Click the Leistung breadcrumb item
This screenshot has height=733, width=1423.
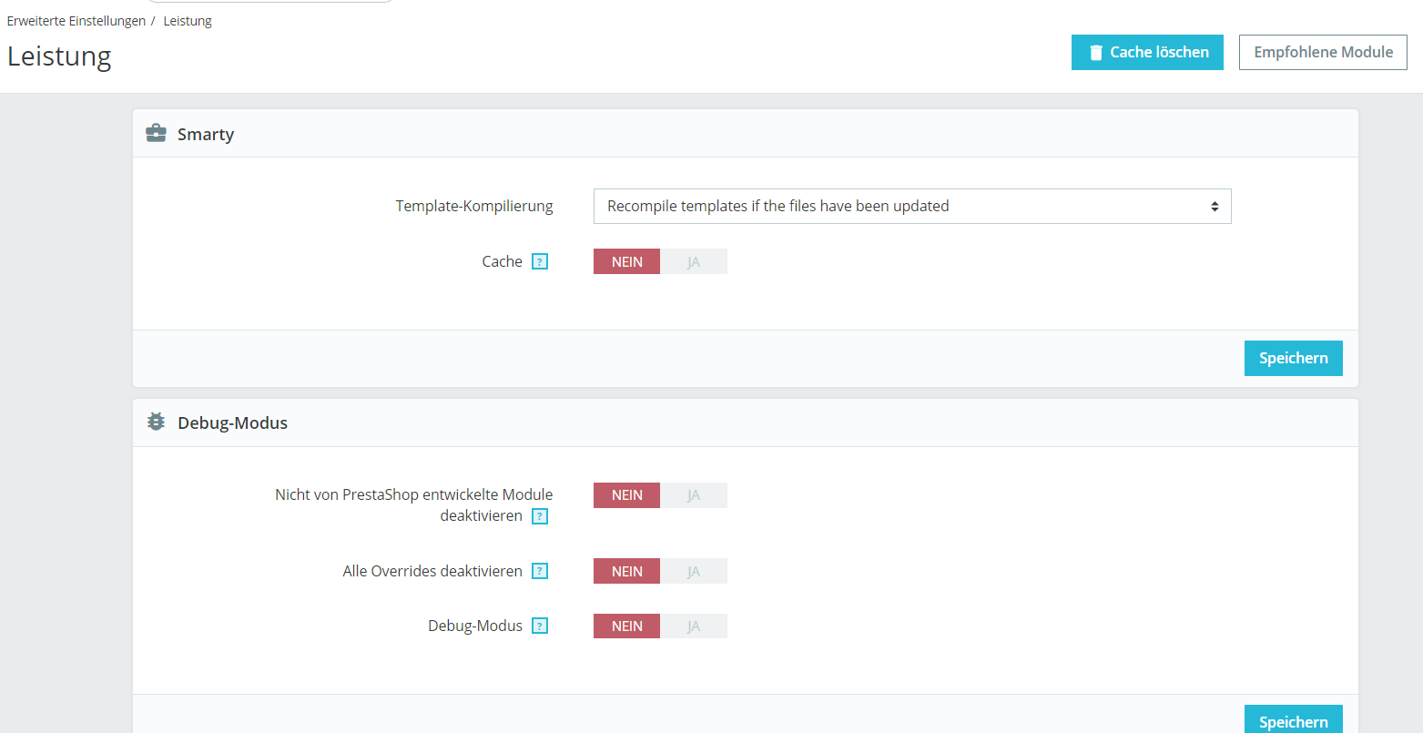click(x=188, y=21)
